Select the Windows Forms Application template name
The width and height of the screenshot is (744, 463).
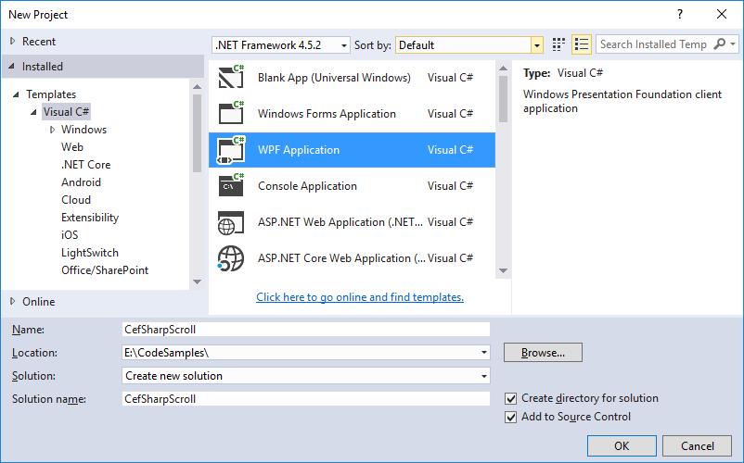click(327, 114)
